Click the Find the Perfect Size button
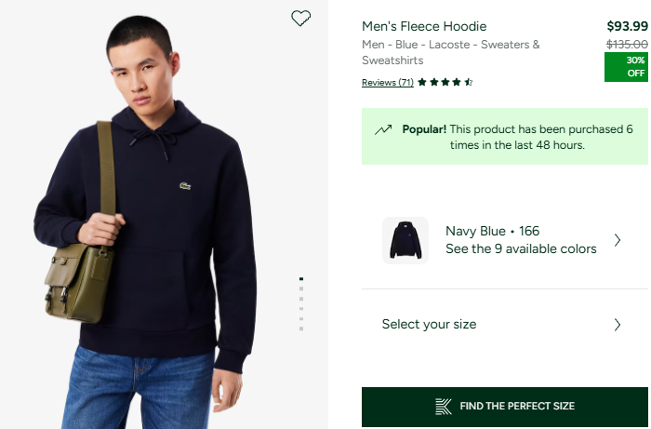651x429 pixels. click(505, 407)
